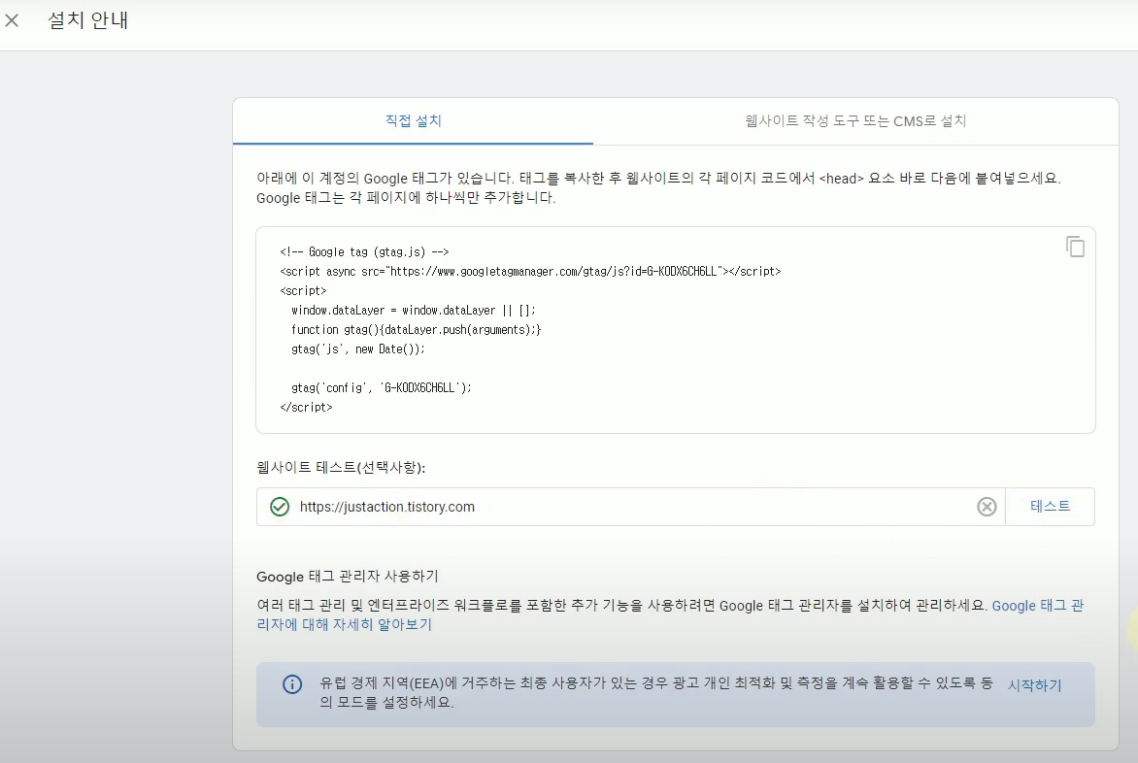The height and width of the screenshot is (763, 1138).
Task: Click the info icon in EEA notice
Action: [292, 684]
